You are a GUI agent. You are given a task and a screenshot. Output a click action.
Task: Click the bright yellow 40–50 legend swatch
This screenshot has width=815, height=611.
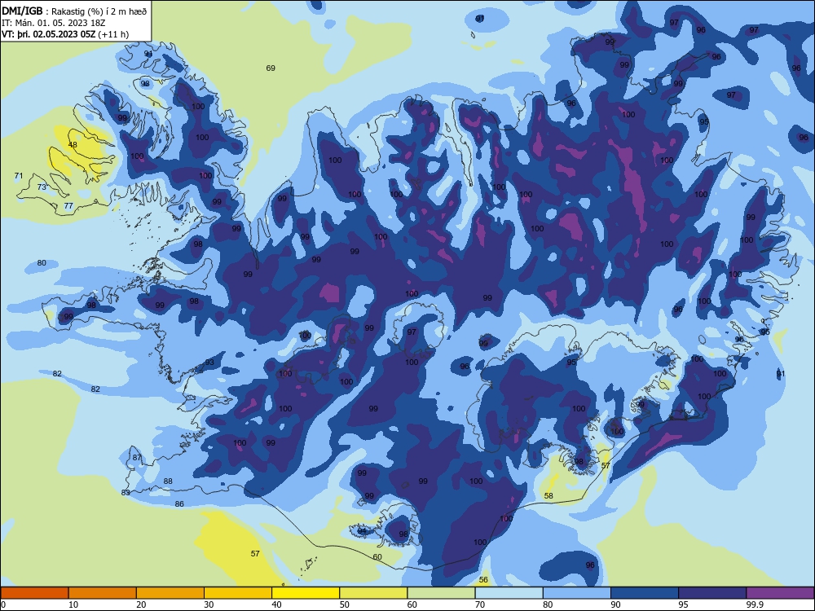(306, 593)
